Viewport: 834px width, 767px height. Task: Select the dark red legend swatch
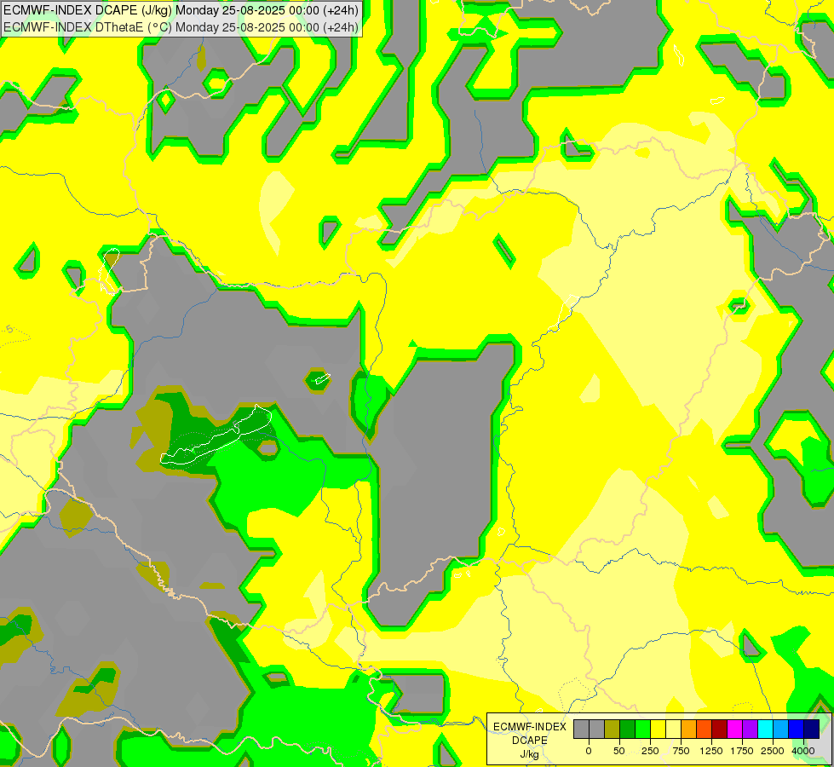720,729
